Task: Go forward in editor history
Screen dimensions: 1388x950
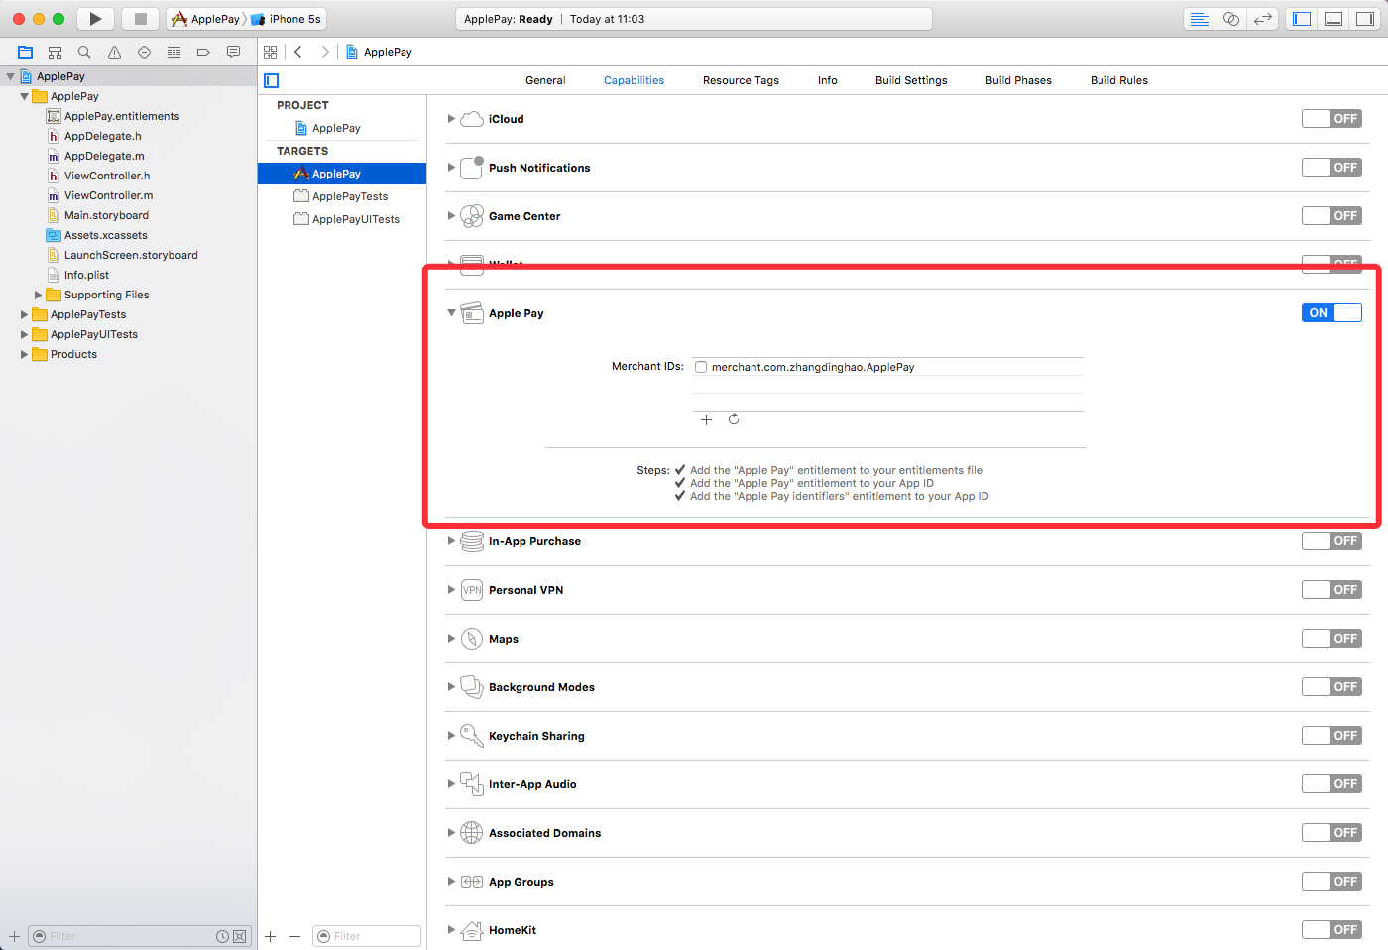Action: (324, 52)
